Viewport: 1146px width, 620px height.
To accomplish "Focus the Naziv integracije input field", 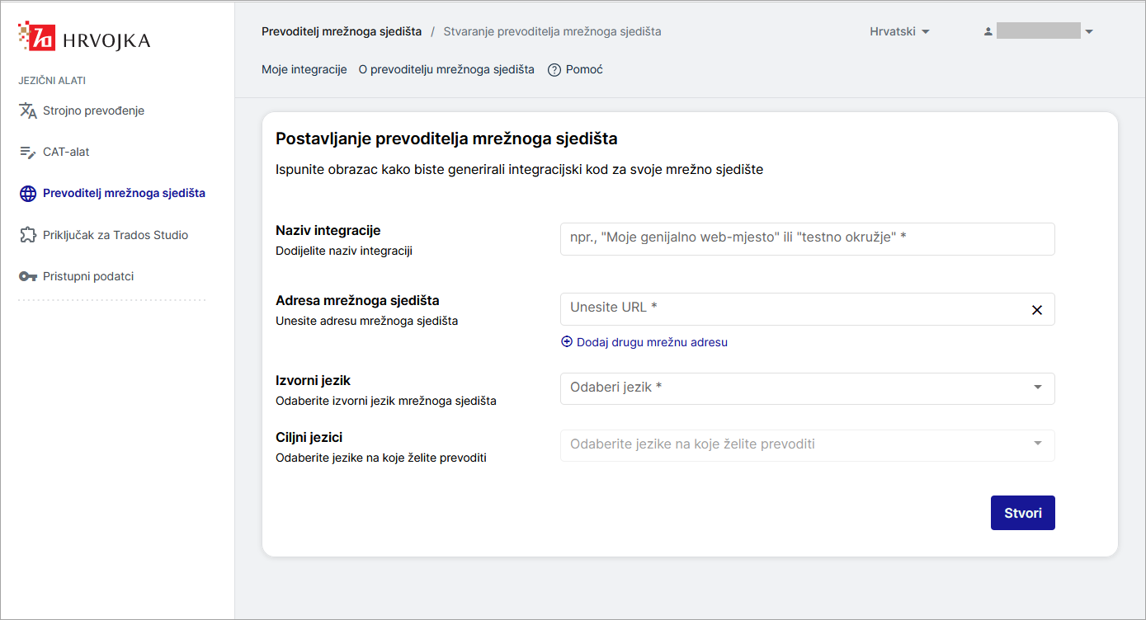I will (807, 239).
